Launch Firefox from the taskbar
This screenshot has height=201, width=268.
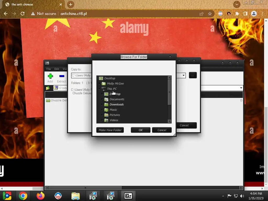[41, 196]
